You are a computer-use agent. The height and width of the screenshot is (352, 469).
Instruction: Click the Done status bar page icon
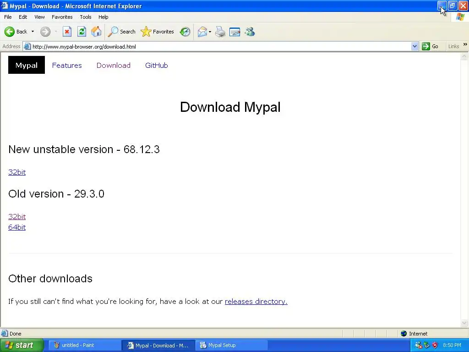(5, 334)
